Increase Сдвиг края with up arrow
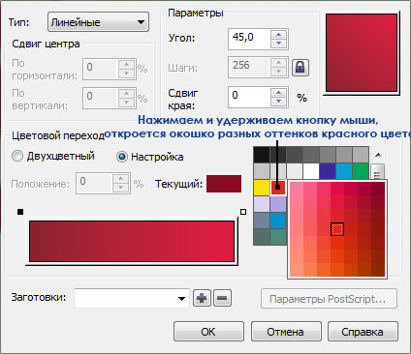 tap(278, 93)
